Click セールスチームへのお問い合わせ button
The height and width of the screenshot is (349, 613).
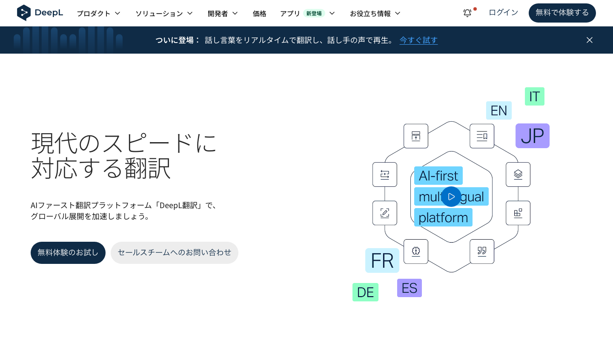coord(175,253)
